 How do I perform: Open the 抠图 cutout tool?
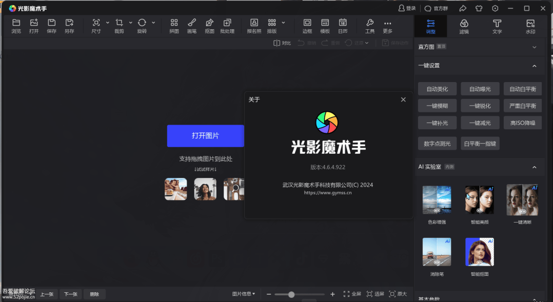(209, 26)
